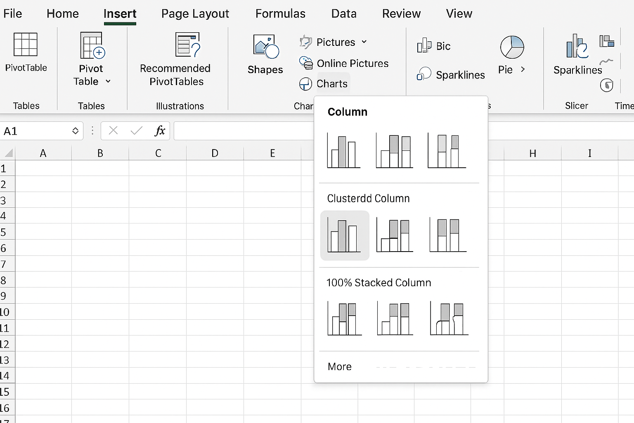
Task: Select third chart thumbnail under Column
Action: [x=447, y=150]
